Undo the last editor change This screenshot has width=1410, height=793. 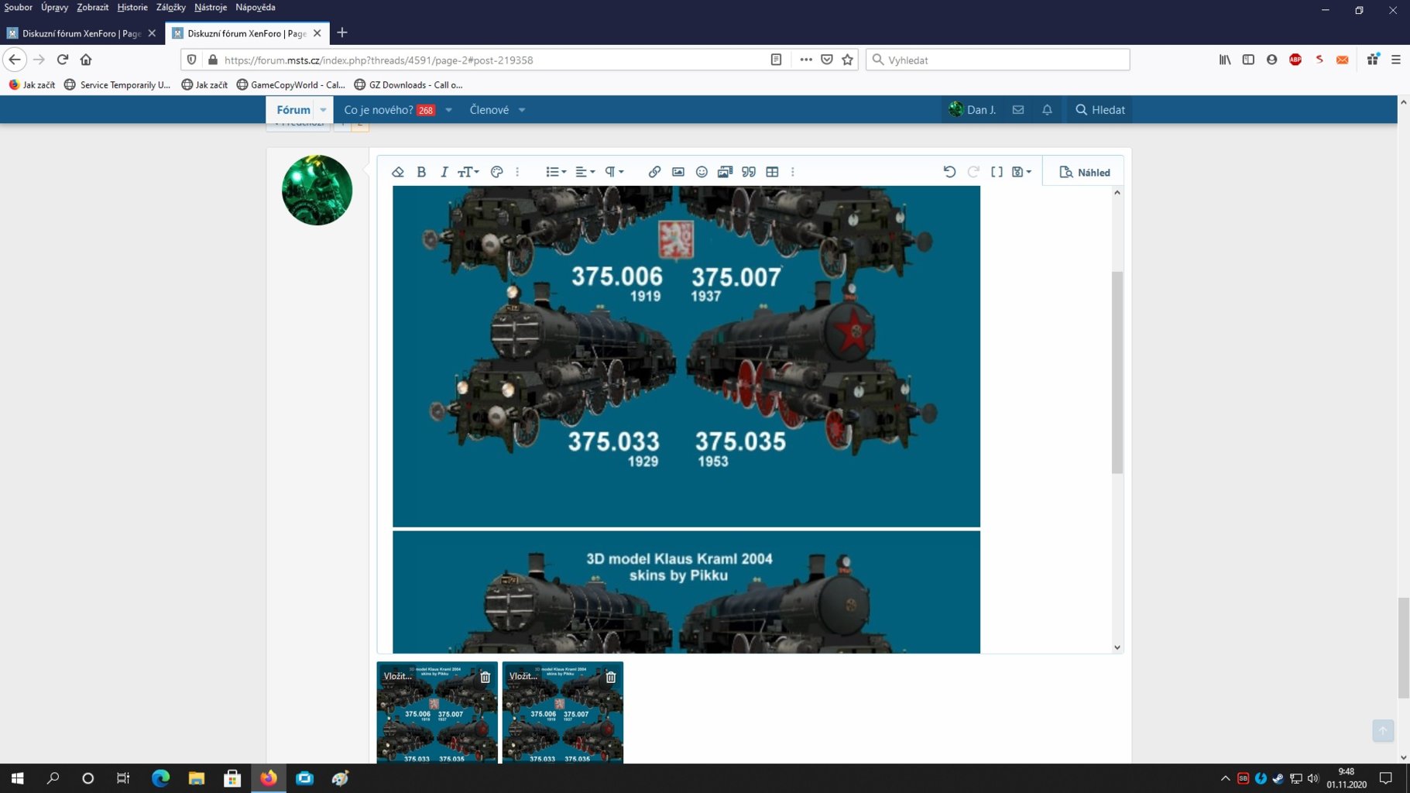pos(949,172)
